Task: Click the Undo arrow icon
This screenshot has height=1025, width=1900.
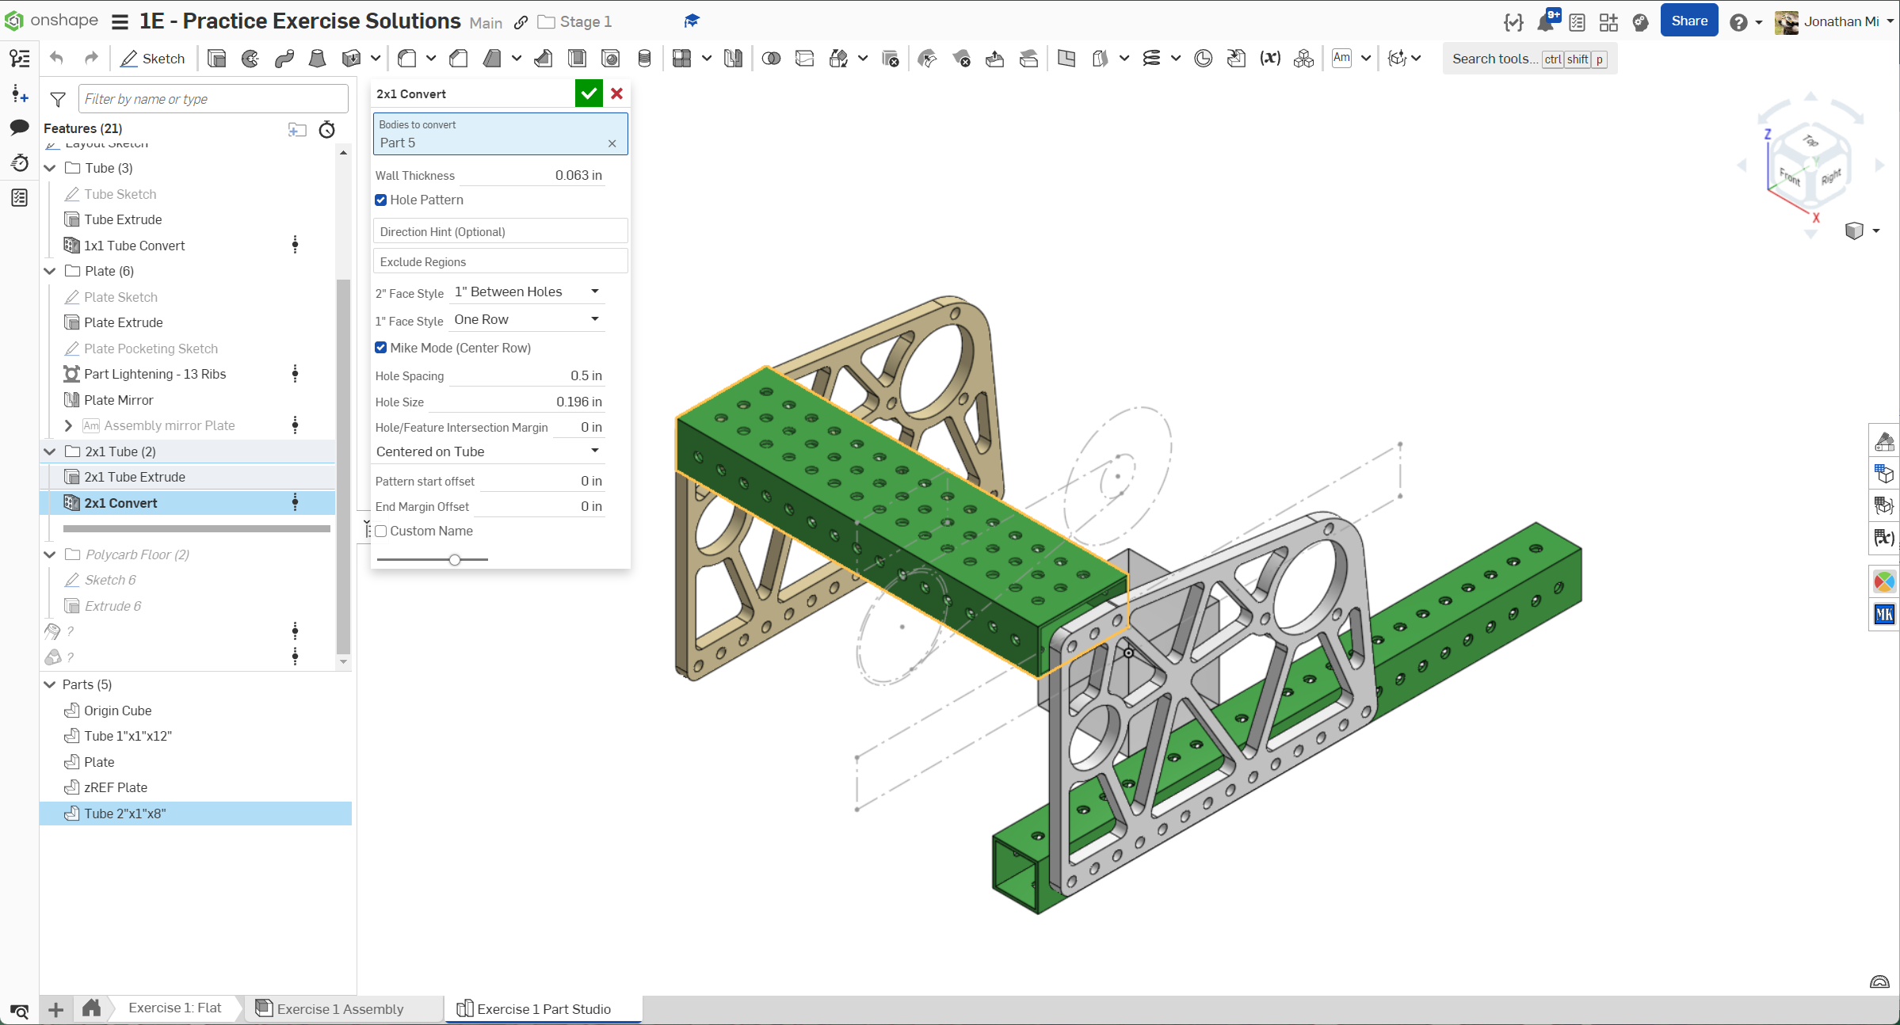Action: [56, 58]
